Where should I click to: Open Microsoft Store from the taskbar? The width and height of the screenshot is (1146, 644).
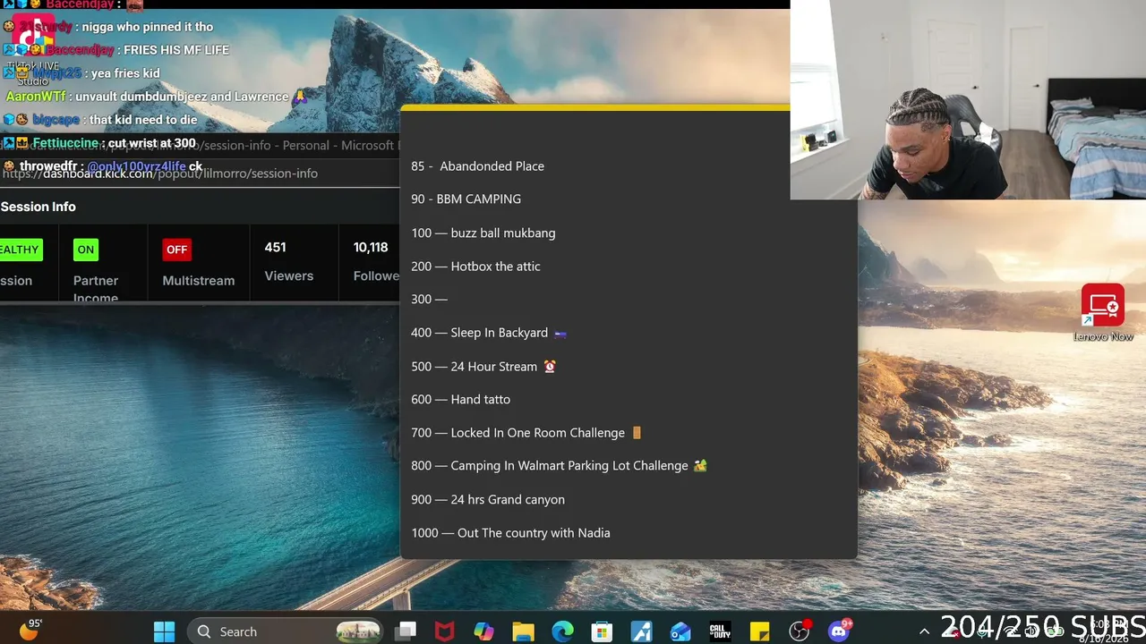coord(602,631)
